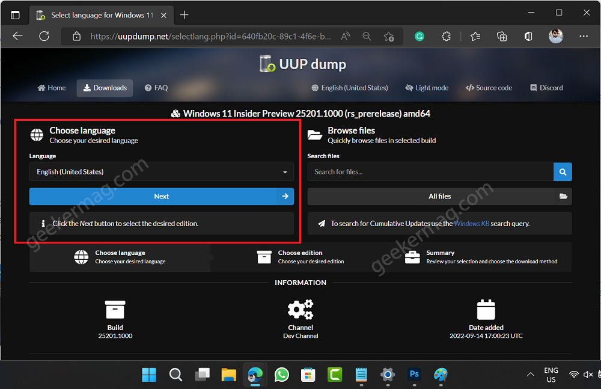
Task: Open a new browser tab
Action: 184,15
